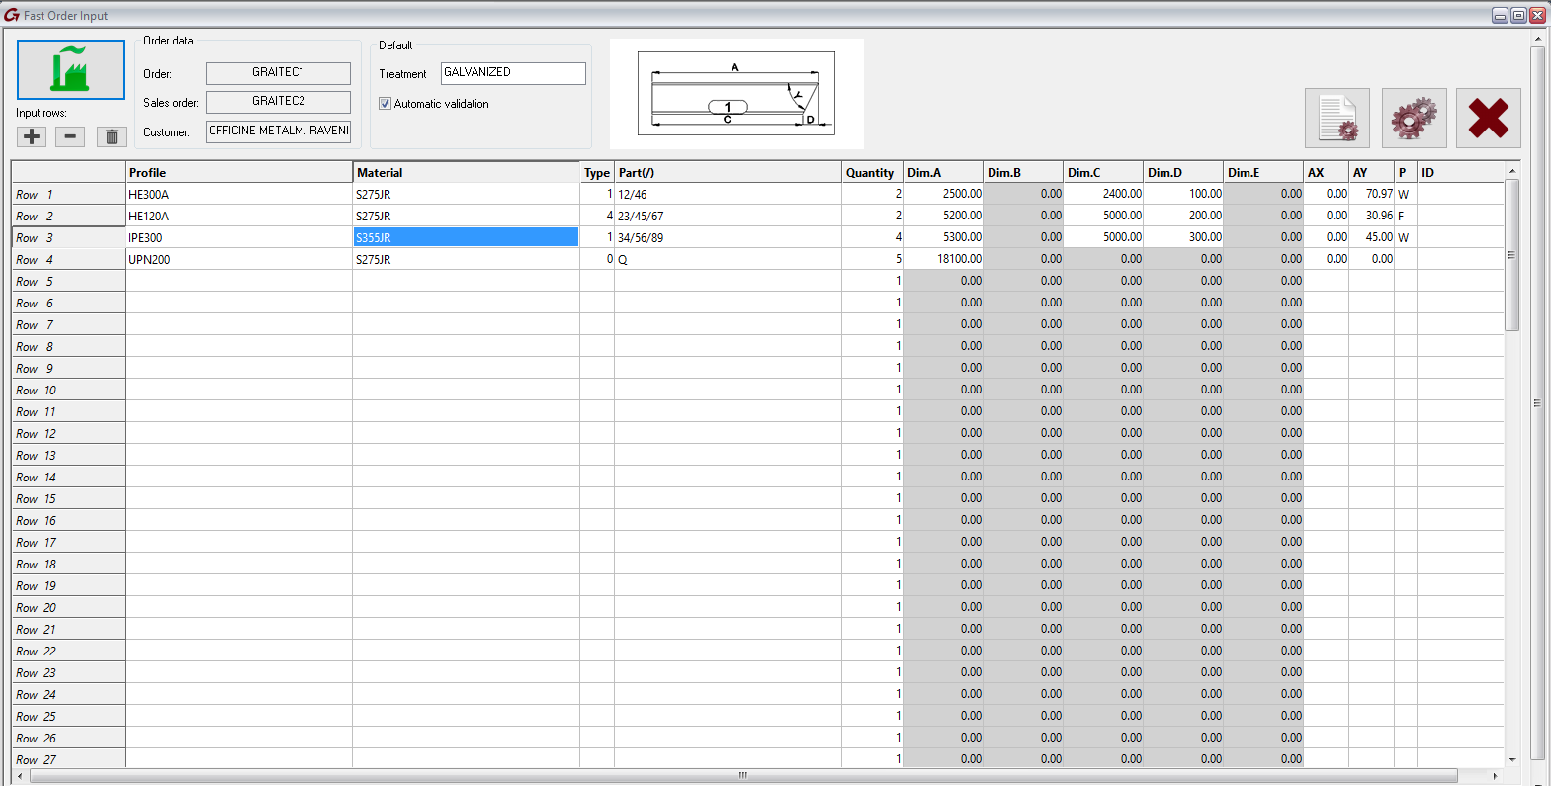The image size is (1551, 786).
Task: Select the Row 1 header
Action: pos(68,195)
